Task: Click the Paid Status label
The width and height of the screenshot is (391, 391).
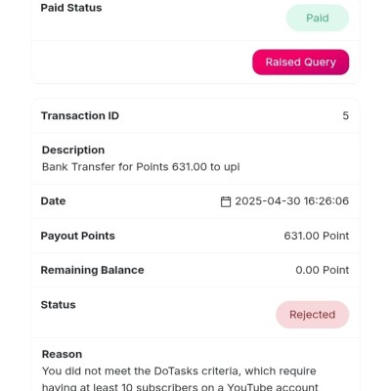Action: (71, 8)
